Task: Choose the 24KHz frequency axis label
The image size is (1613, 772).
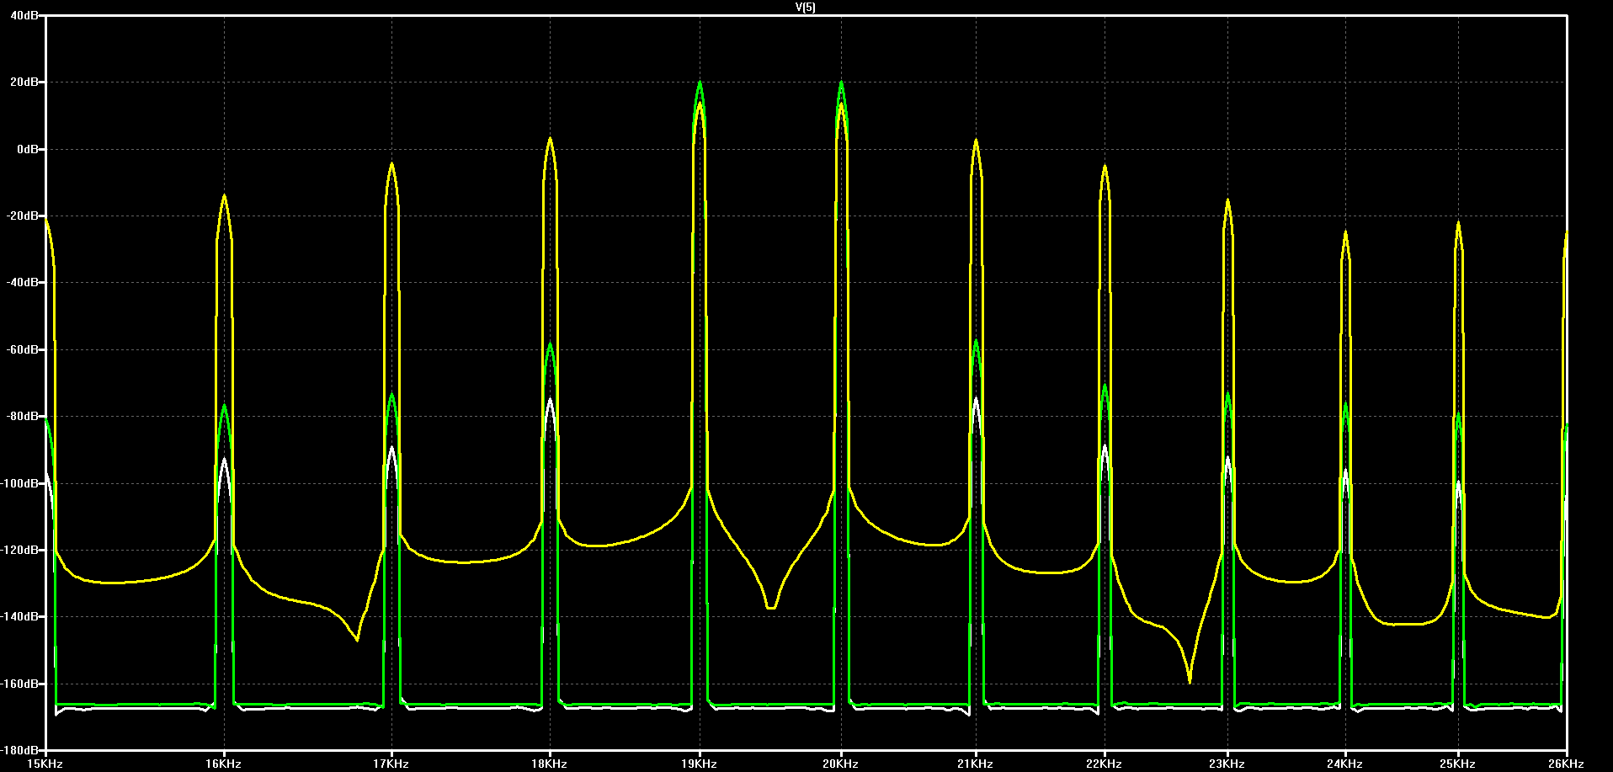Action: [1344, 764]
